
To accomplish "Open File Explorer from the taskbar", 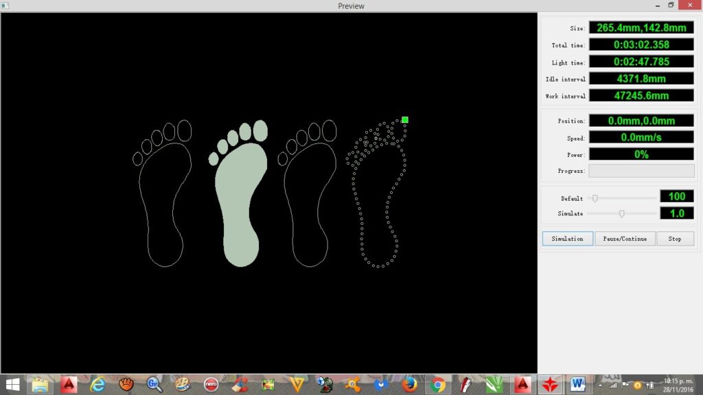I will coord(40,385).
